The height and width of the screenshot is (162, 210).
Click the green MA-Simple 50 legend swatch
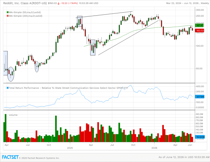[x=7, y=12]
